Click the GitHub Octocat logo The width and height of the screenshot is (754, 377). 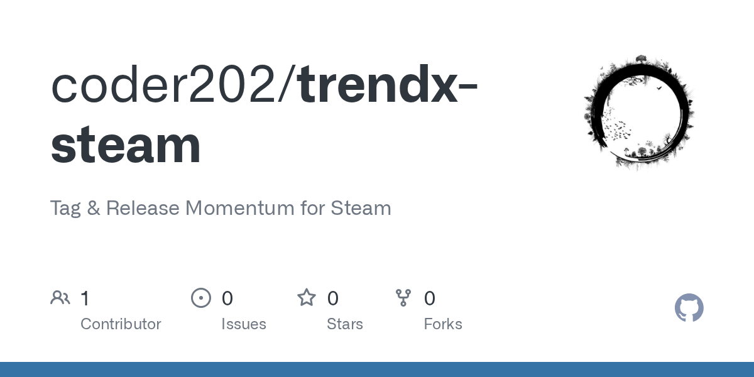point(689,308)
